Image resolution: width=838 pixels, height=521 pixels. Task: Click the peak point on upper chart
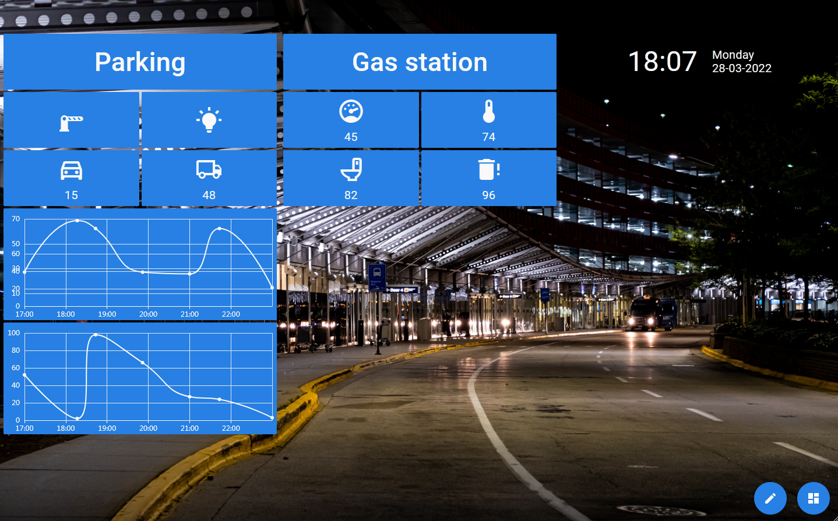coord(78,221)
